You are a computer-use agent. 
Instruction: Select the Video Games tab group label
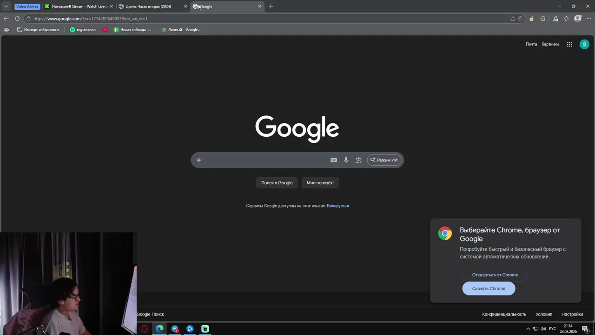point(27,7)
